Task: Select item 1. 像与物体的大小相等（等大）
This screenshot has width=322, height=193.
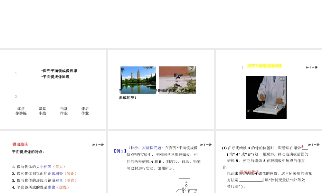Action: (x=39, y=167)
